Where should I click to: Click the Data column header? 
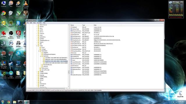pyautogui.click(x=107, y=25)
